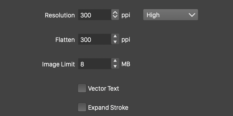
Task: Click the MB unit beside Image Limit
Action: click(126, 64)
